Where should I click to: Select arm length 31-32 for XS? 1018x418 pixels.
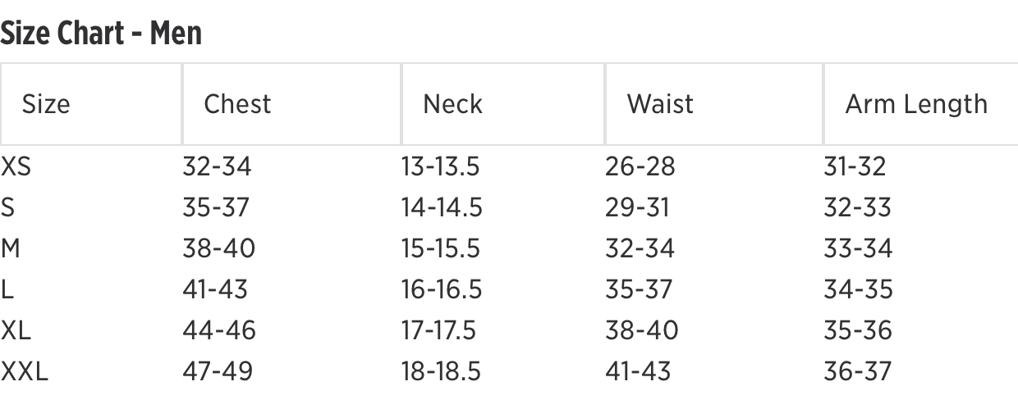click(855, 166)
